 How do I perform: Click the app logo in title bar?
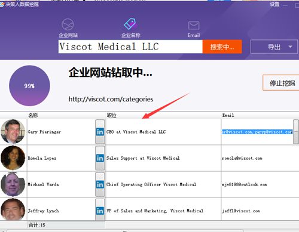(2, 4)
